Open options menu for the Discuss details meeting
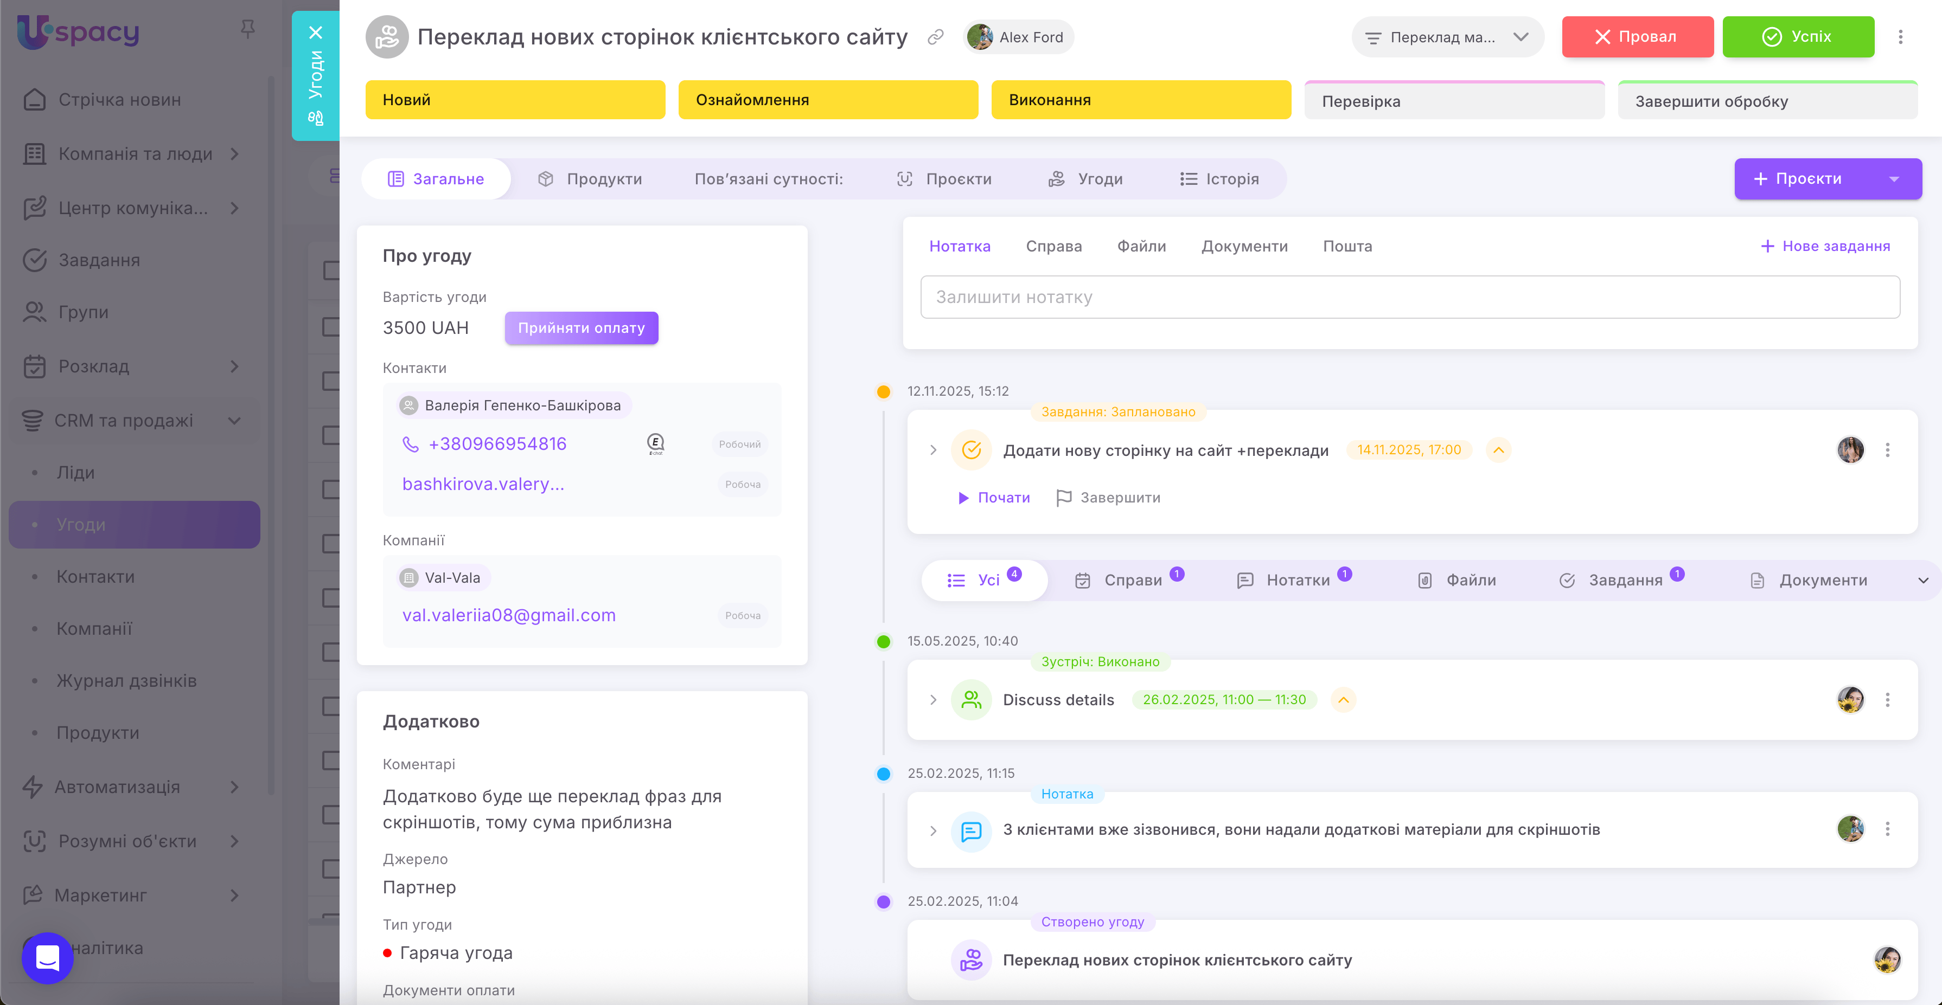This screenshot has width=1942, height=1005. click(1888, 700)
